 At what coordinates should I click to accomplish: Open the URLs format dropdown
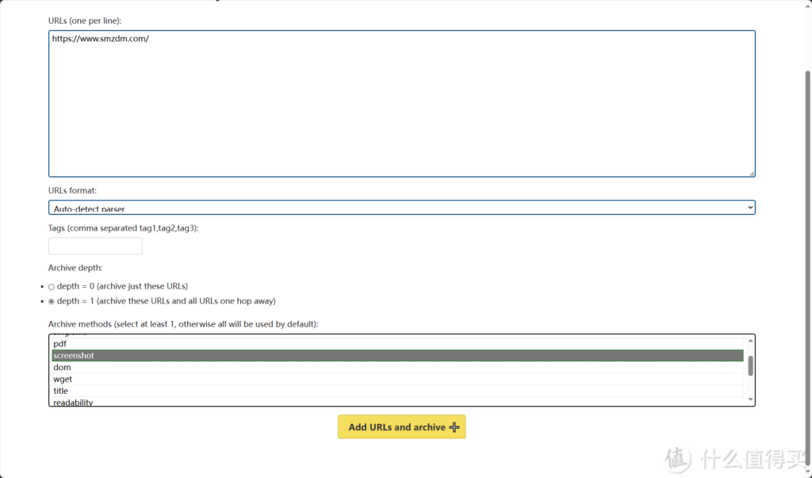click(x=401, y=208)
